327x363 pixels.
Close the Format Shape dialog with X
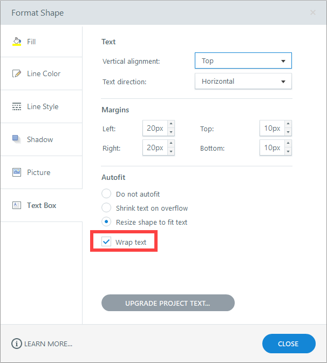click(313, 12)
